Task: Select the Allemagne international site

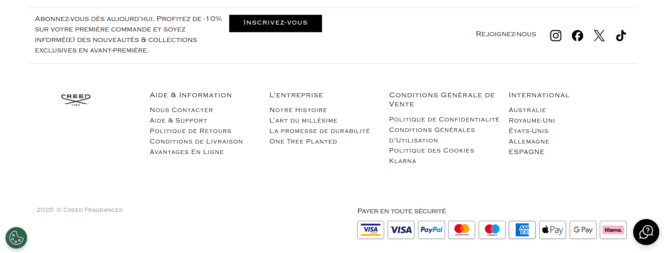Action: [x=529, y=141]
